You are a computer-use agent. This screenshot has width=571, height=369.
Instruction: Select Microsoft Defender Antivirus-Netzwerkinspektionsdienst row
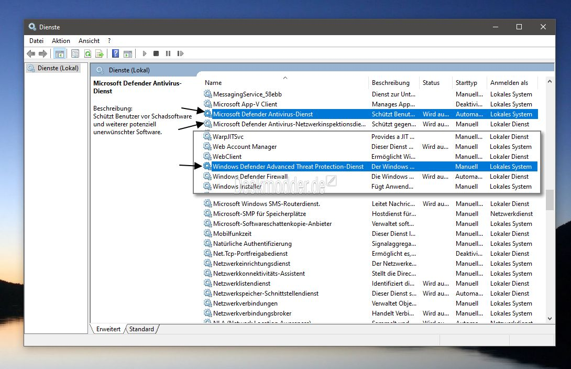370,124
